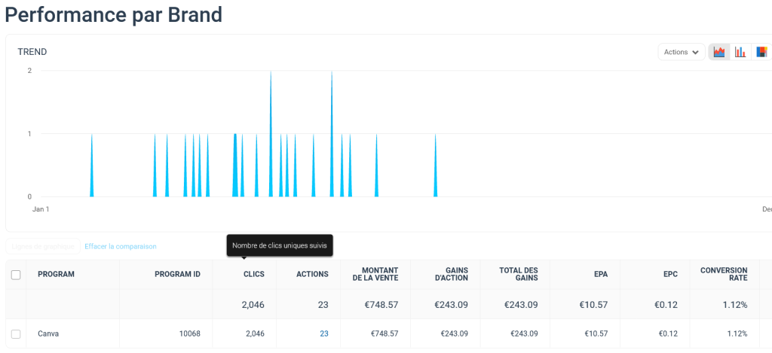Click the Effacer la comparaison link

pos(121,246)
